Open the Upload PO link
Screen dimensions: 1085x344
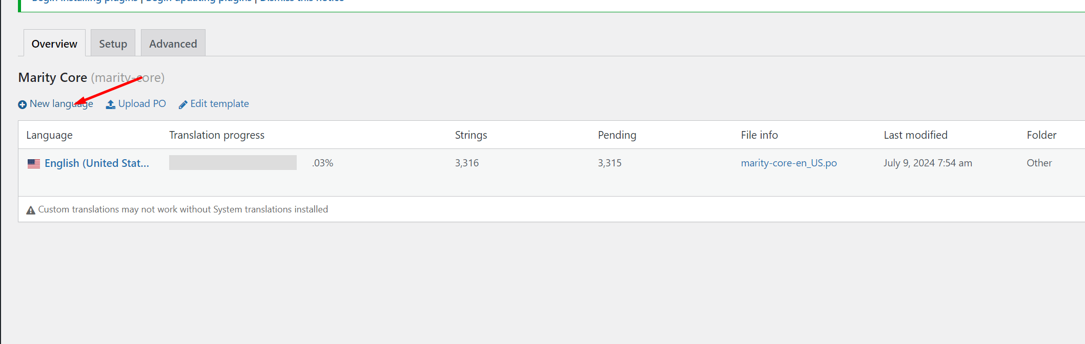tap(142, 104)
